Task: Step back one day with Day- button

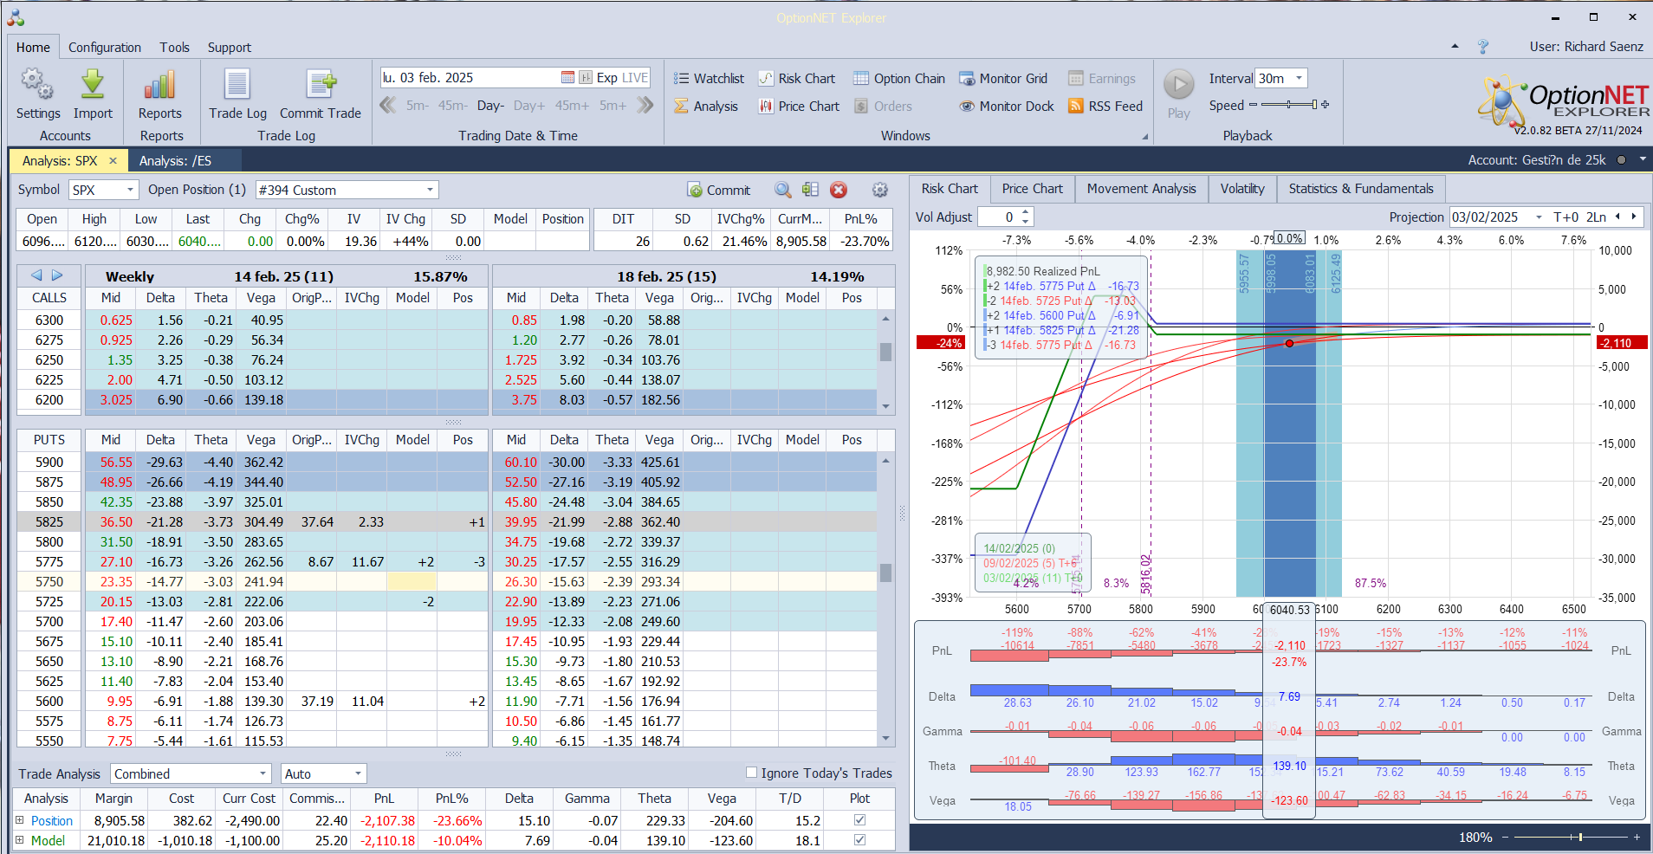Action: pos(490,106)
